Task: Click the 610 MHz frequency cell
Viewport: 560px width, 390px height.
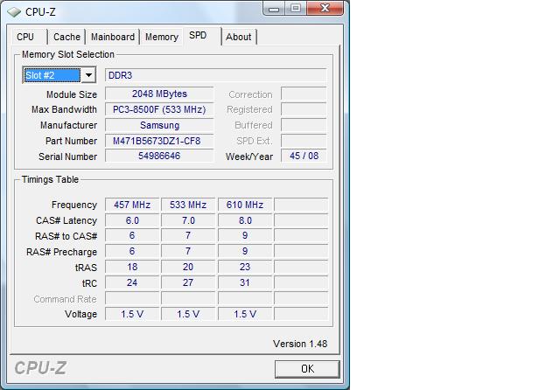Action: click(245, 205)
